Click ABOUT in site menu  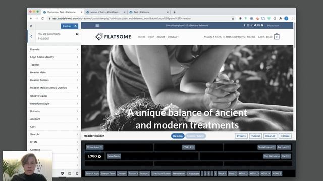click(160, 37)
